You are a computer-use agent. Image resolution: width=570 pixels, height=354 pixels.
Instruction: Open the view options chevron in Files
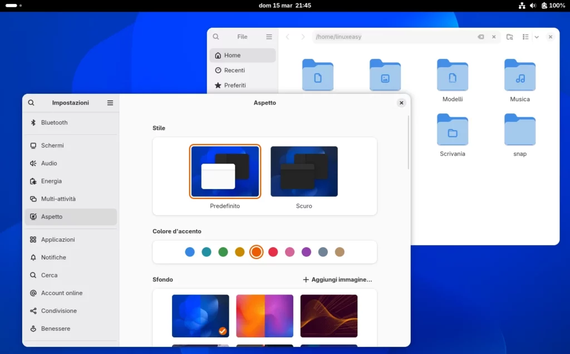click(536, 37)
